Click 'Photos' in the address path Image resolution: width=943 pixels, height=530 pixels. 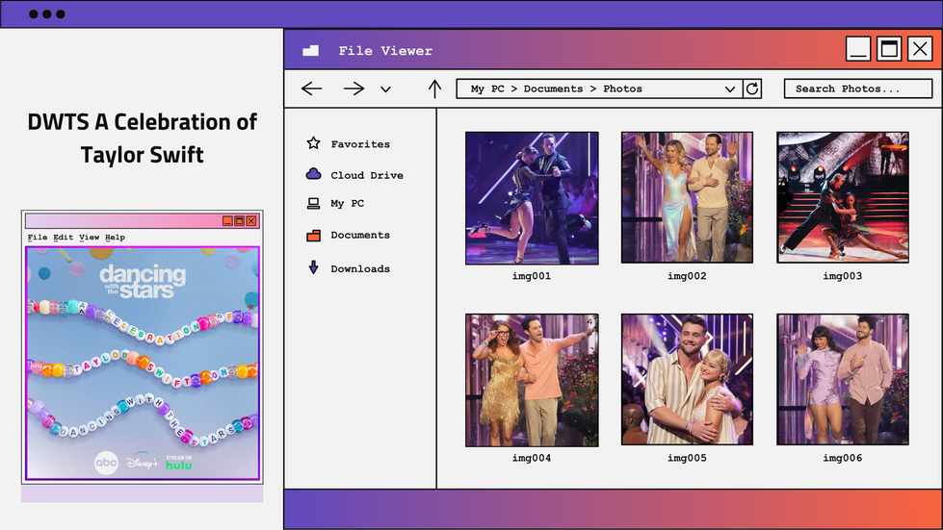[622, 88]
